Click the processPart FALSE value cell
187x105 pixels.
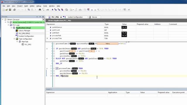pos(124,36)
